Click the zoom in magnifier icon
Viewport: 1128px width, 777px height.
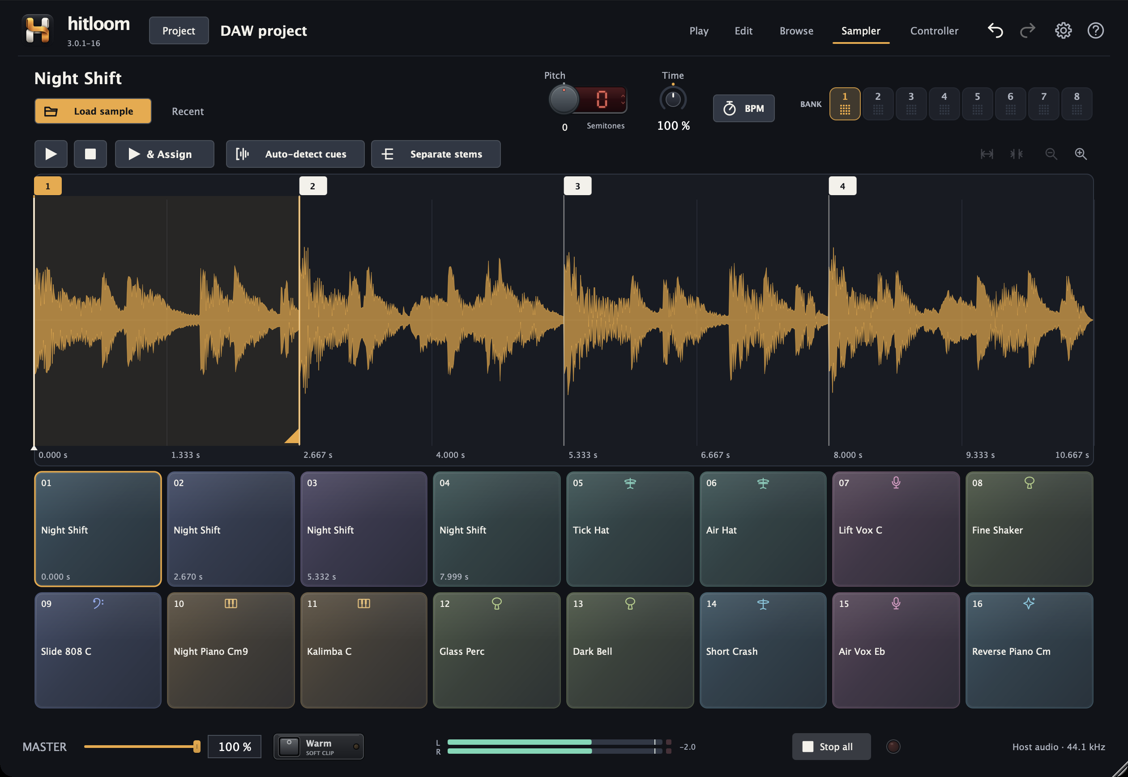click(1081, 154)
